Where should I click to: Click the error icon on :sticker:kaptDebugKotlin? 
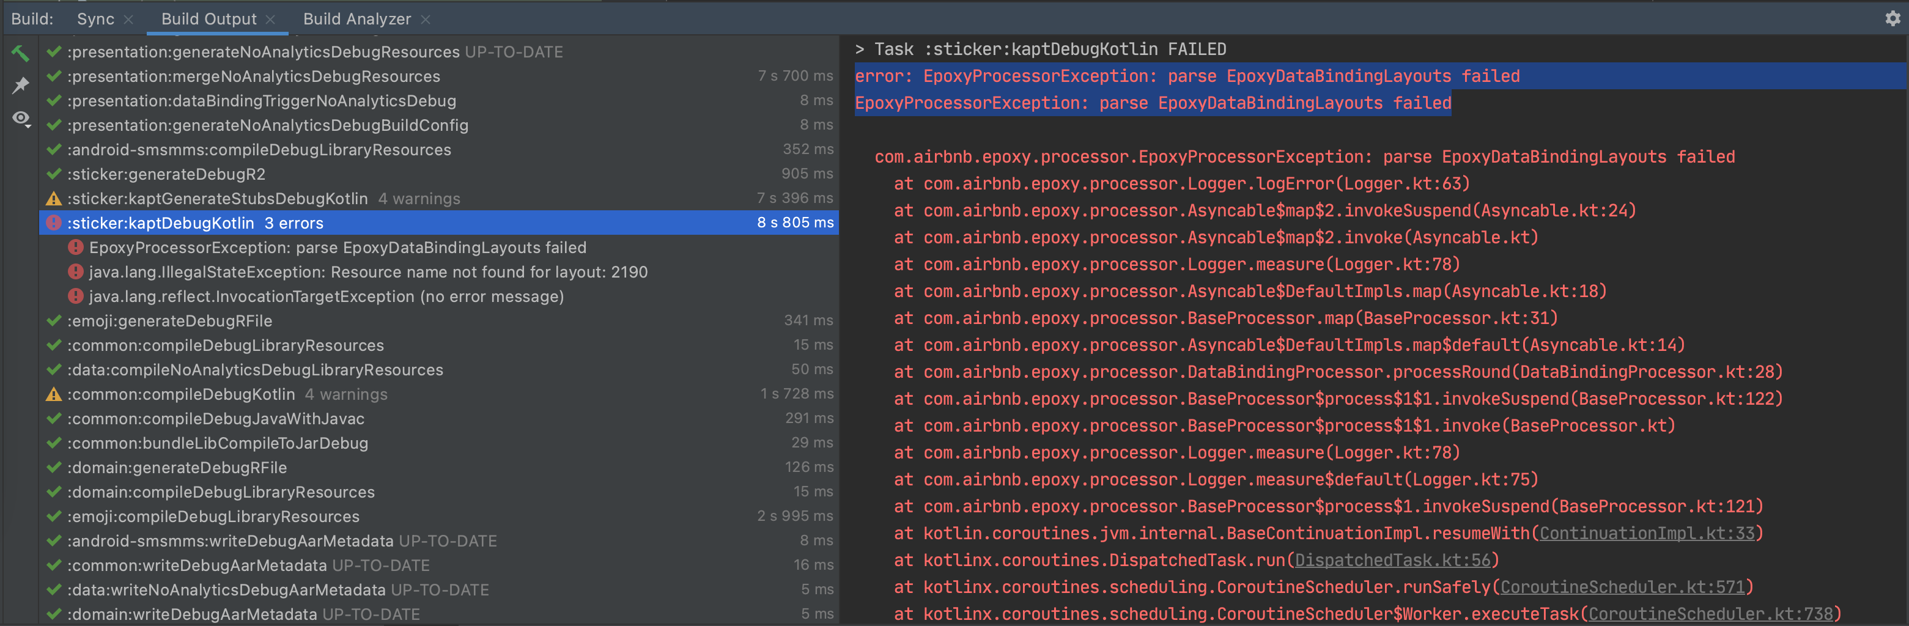53,223
